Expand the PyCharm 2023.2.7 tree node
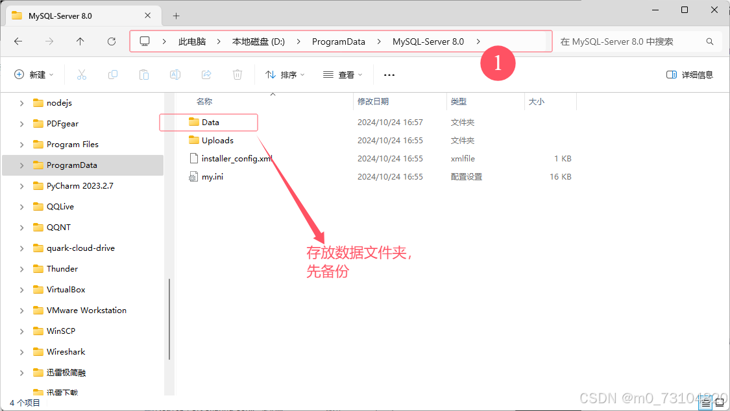 coord(21,186)
